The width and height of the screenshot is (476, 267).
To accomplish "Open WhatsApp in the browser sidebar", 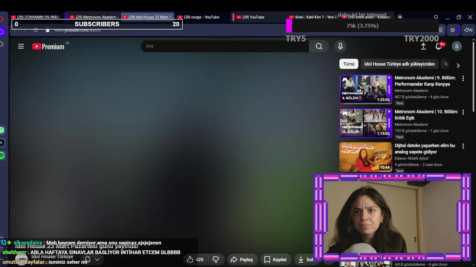I will click(2, 130).
